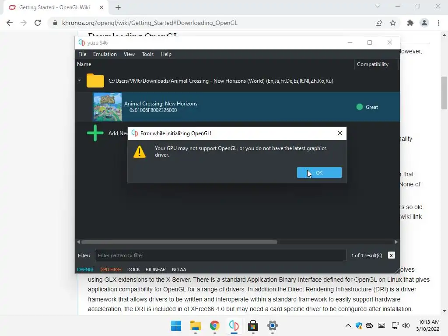
Task: Click the network tray icon
Action: (x=395, y=325)
